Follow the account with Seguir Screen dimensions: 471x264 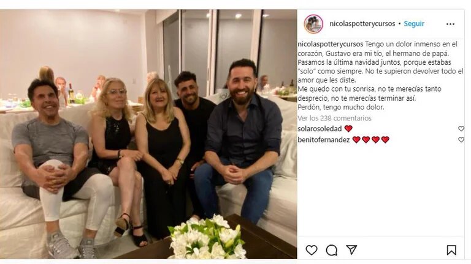(x=414, y=24)
